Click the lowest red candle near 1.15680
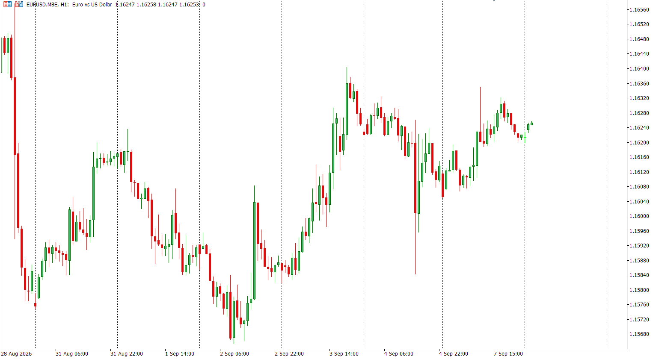This screenshot has width=653, height=359. tap(230, 315)
